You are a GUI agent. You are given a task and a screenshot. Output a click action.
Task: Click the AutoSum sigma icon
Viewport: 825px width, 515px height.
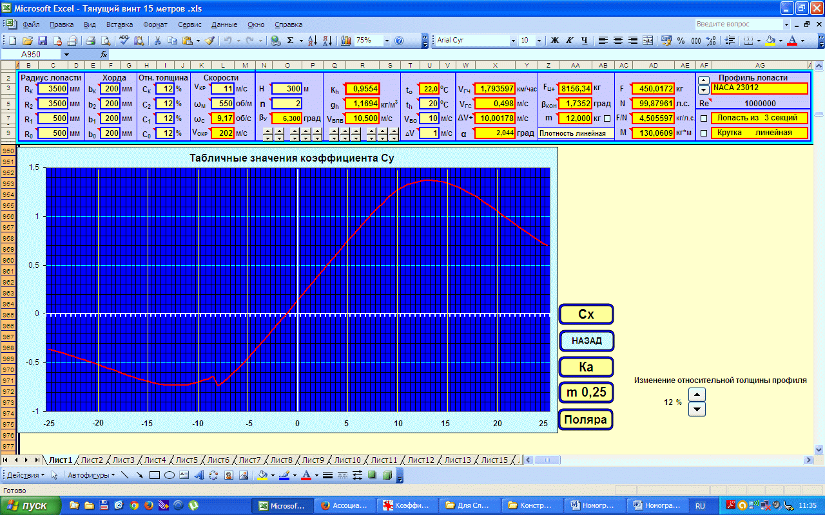point(290,40)
